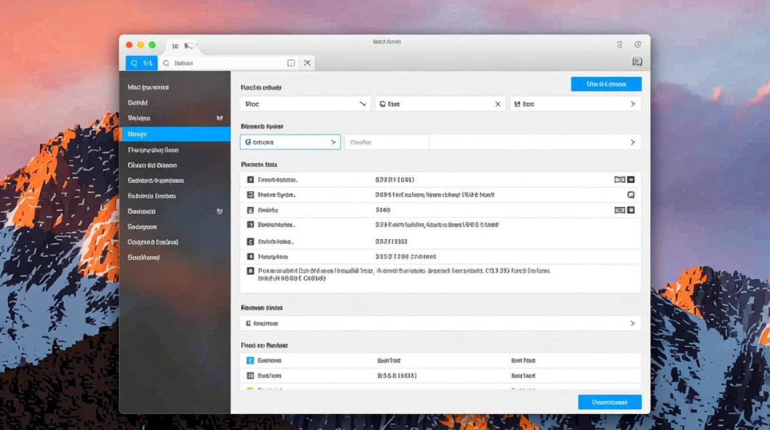The image size is (770, 430).
Task: Click the blue search icon button in toolbar
Action: click(141, 63)
